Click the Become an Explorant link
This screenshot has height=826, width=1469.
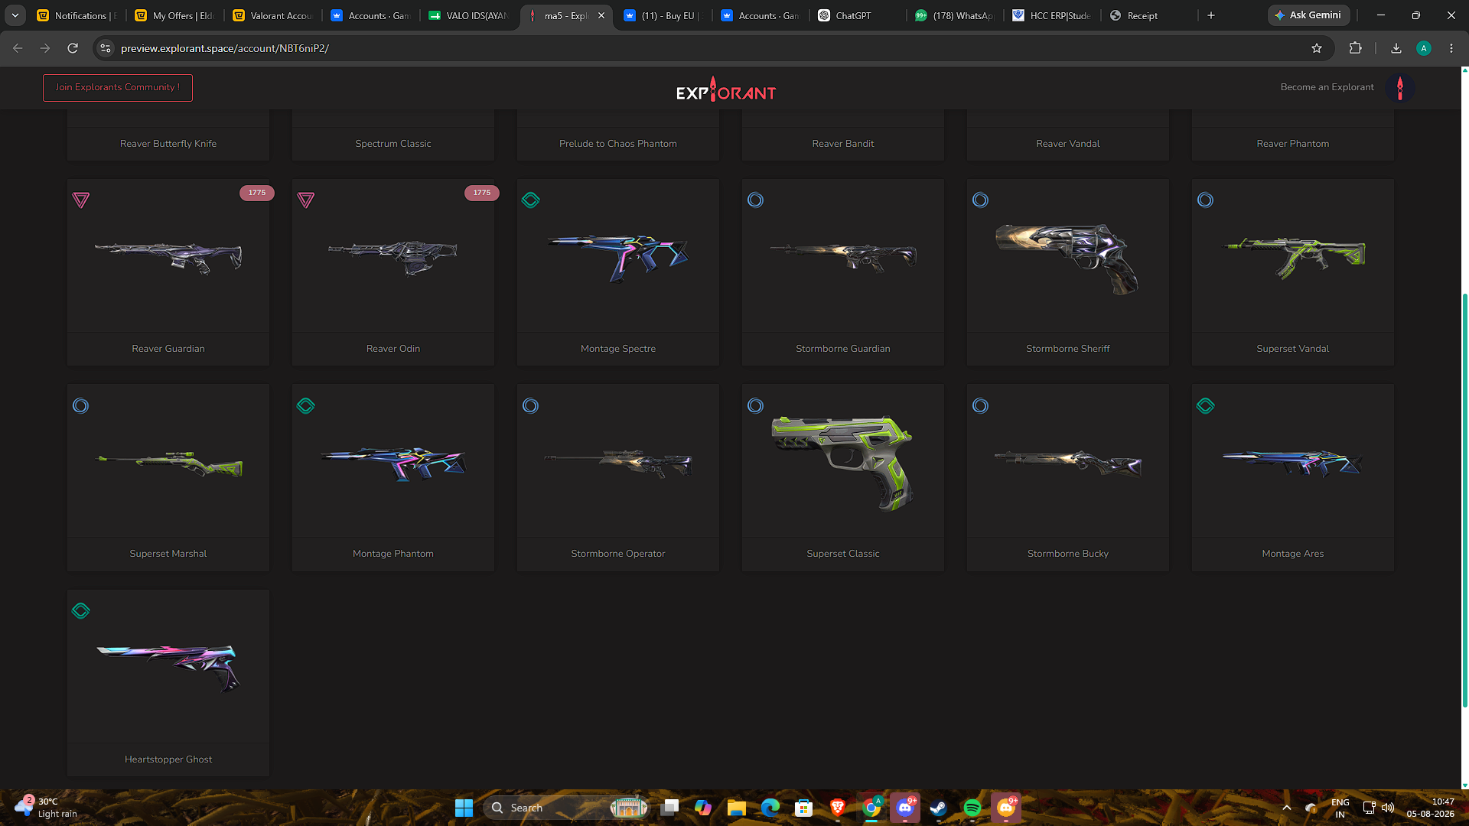(x=1327, y=87)
